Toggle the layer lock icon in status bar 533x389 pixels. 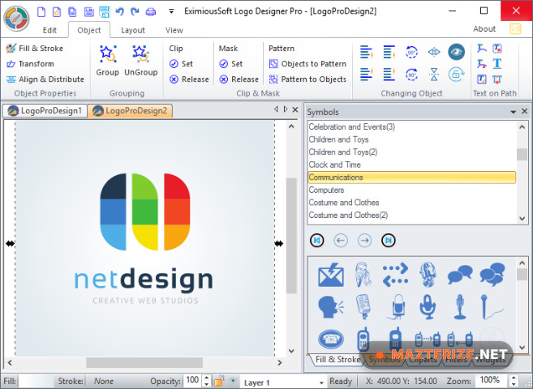[219, 381]
